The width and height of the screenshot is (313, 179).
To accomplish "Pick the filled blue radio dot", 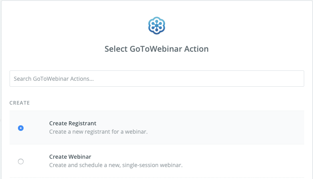I will (x=21, y=128).
